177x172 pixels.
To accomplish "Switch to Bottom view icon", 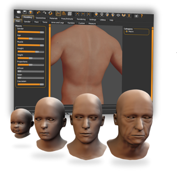I will (x=124, y=15).
